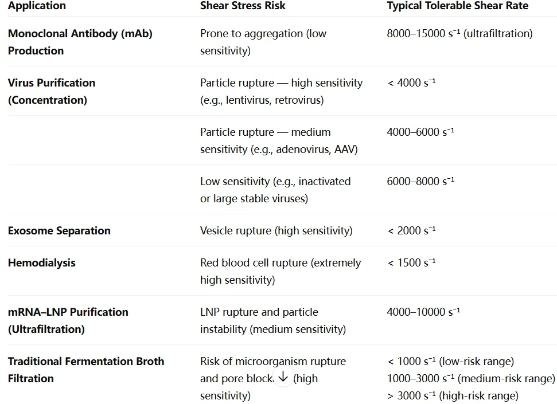Click the 8000–15000 s⁻¹ (ultrafiltration) value
Viewport: 557px width, 404px height.
tap(459, 33)
